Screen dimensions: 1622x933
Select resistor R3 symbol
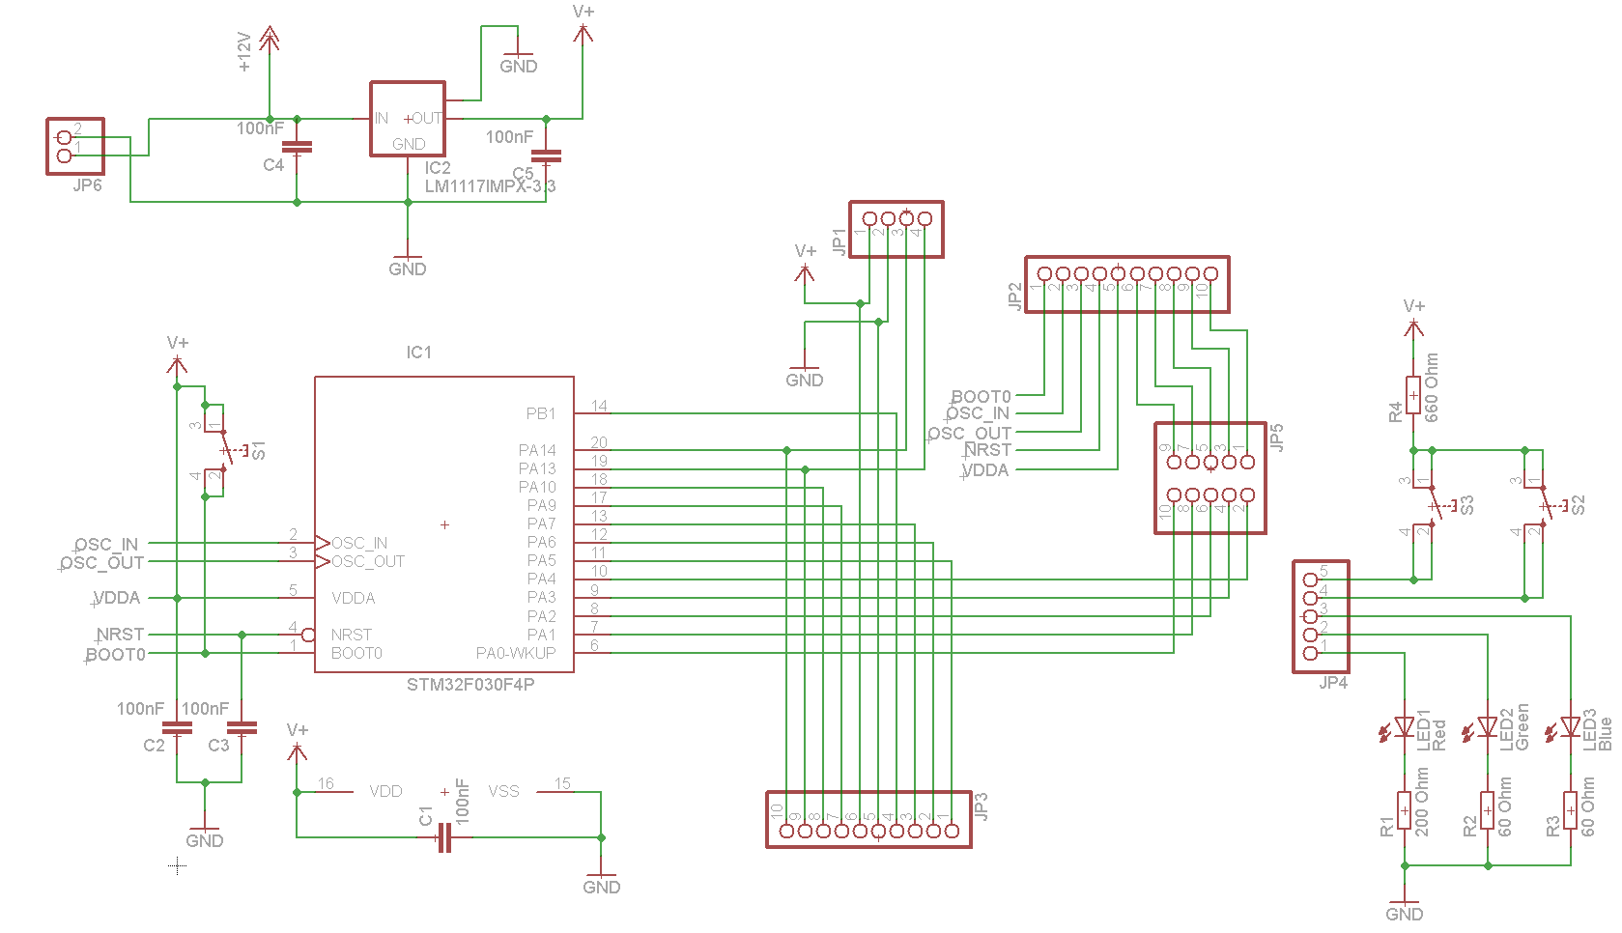(x=1571, y=809)
